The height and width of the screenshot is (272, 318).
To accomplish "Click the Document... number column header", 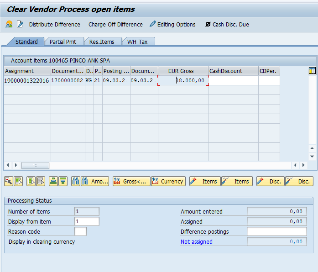I will tap(68, 71).
